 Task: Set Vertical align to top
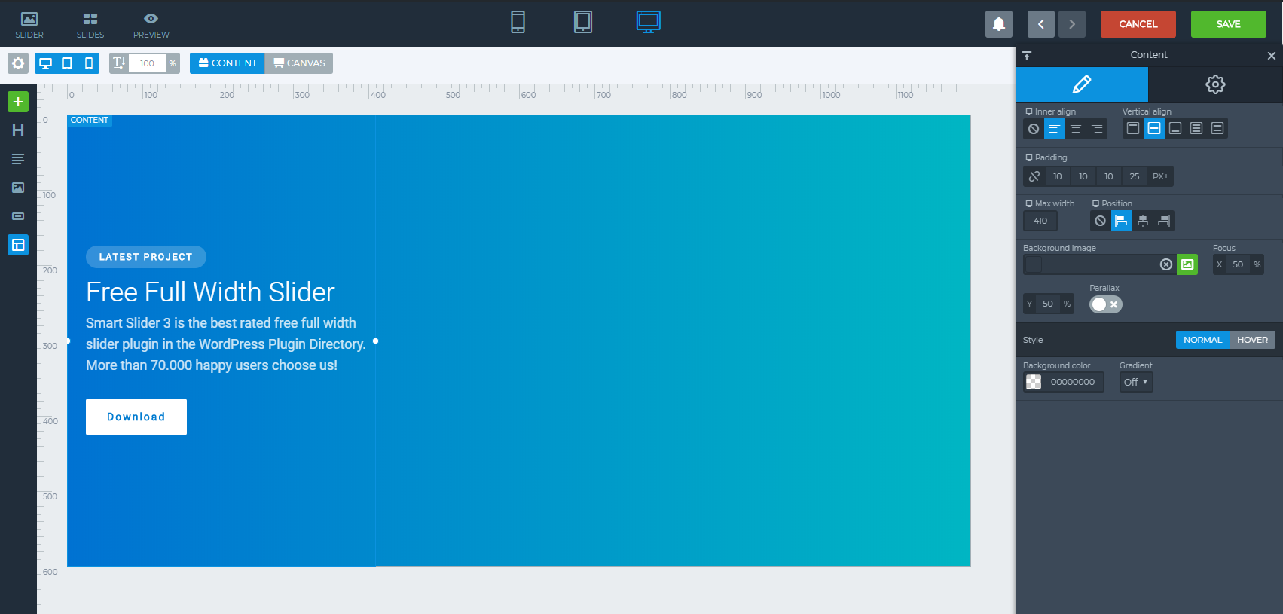click(1133, 128)
